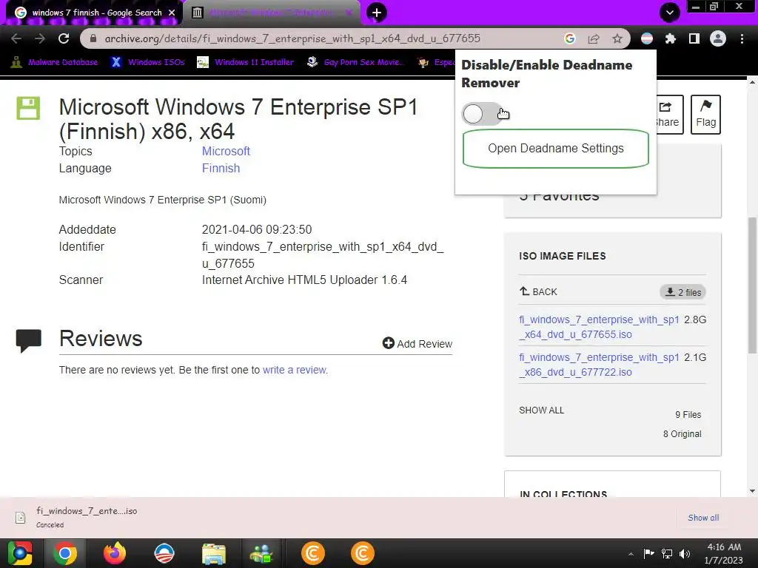Switch to the archive.org Microsoft Windows tab
The width and height of the screenshot is (758, 568).
271,13
